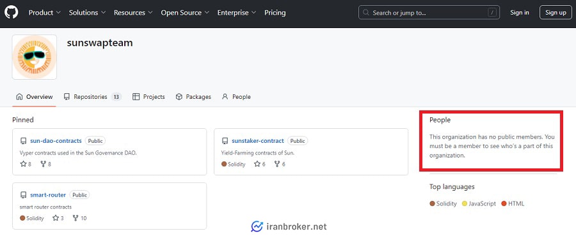Focus the Search or jump to field
576x236 pixels.
(428, 13)
